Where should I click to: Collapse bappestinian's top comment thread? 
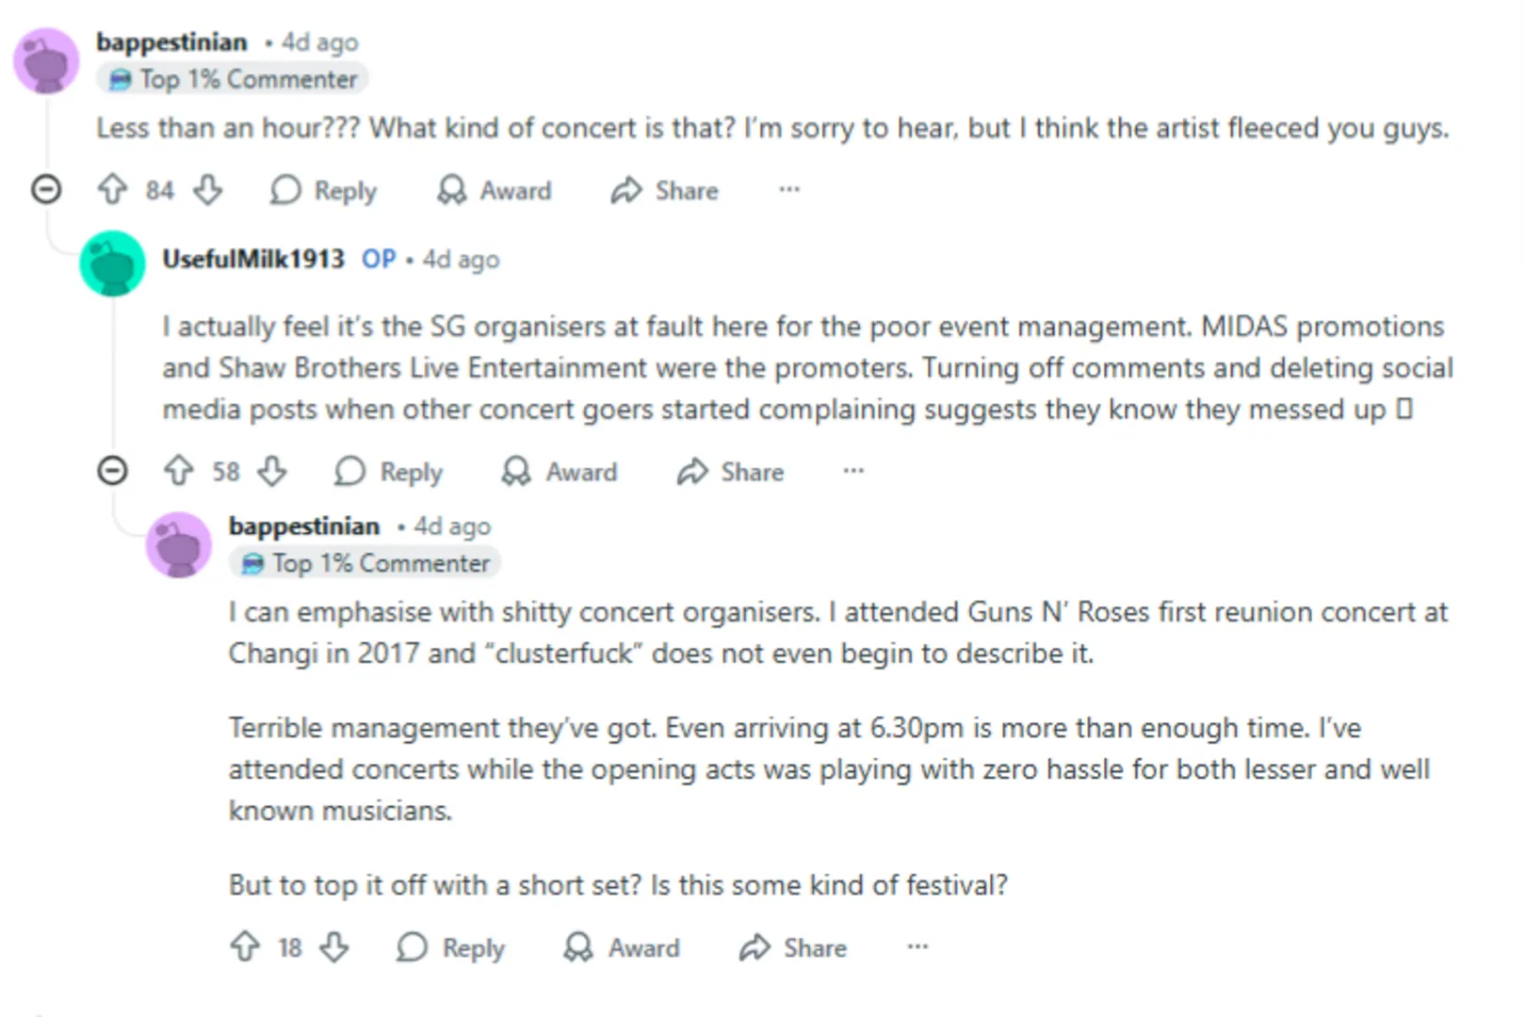click(x=46, y=190)
